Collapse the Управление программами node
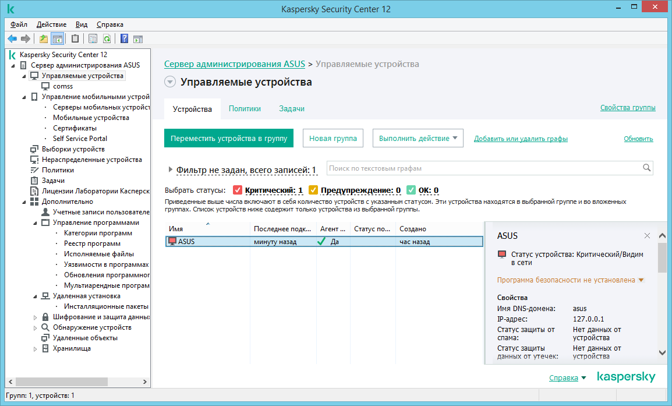The width and height of the screenshot is (672, 406). (35, 223)
